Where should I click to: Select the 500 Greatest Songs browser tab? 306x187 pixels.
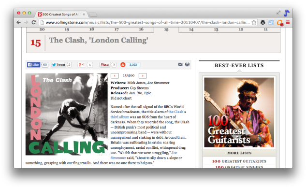(x=61, y=14)
